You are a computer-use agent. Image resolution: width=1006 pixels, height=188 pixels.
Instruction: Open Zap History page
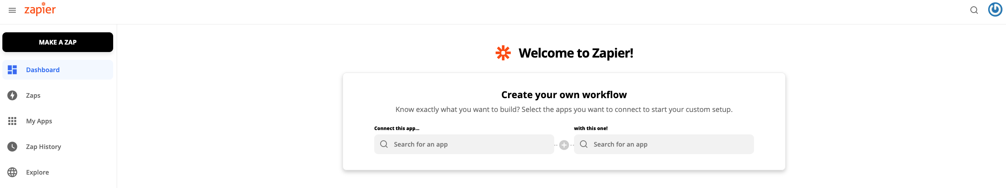[x=44, y=147]
